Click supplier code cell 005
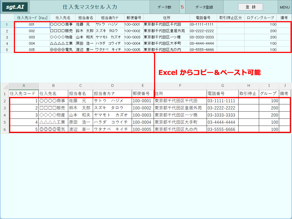The image size is (292, 219). click(x=32, y=50)
